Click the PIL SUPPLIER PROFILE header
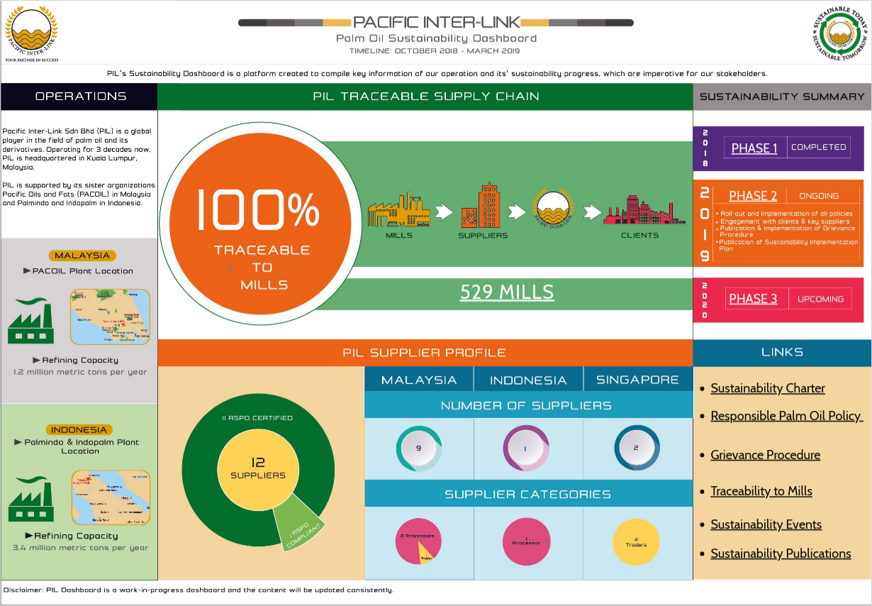Viewport: 872px width, 606px height. [x=425, y=352]
